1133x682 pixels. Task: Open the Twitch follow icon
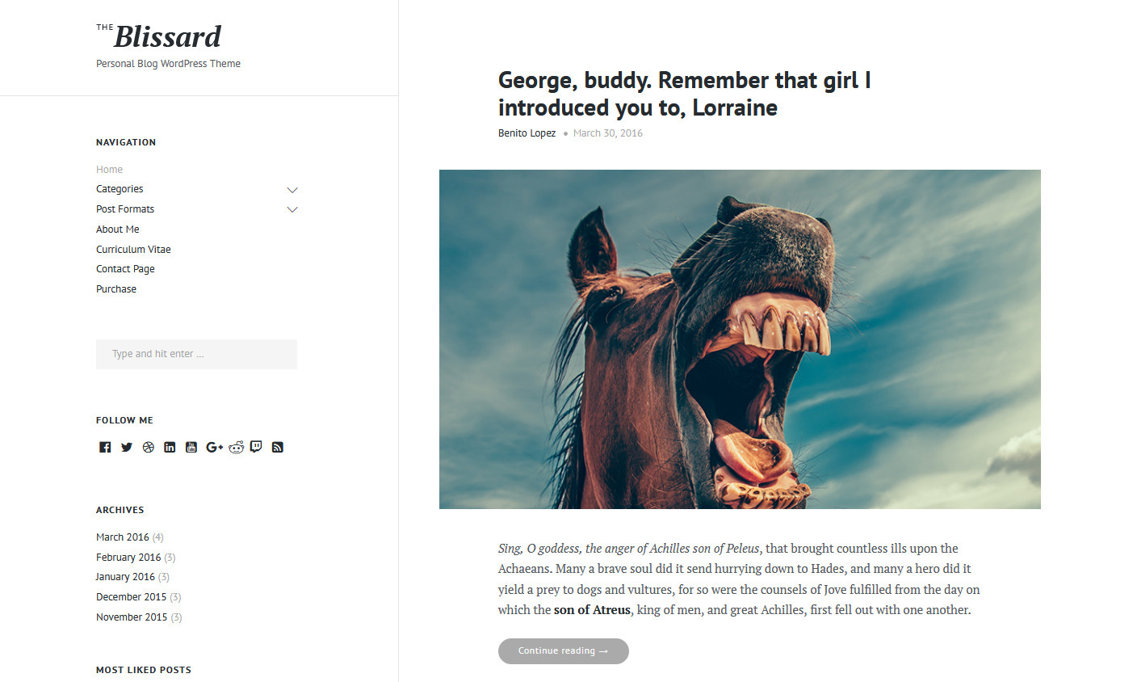pyautogui.click(x=256, y=447)
